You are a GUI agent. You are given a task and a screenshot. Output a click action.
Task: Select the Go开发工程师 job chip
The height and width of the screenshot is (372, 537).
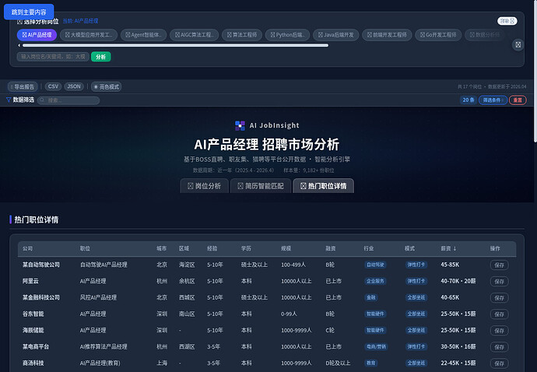point(438,34)
